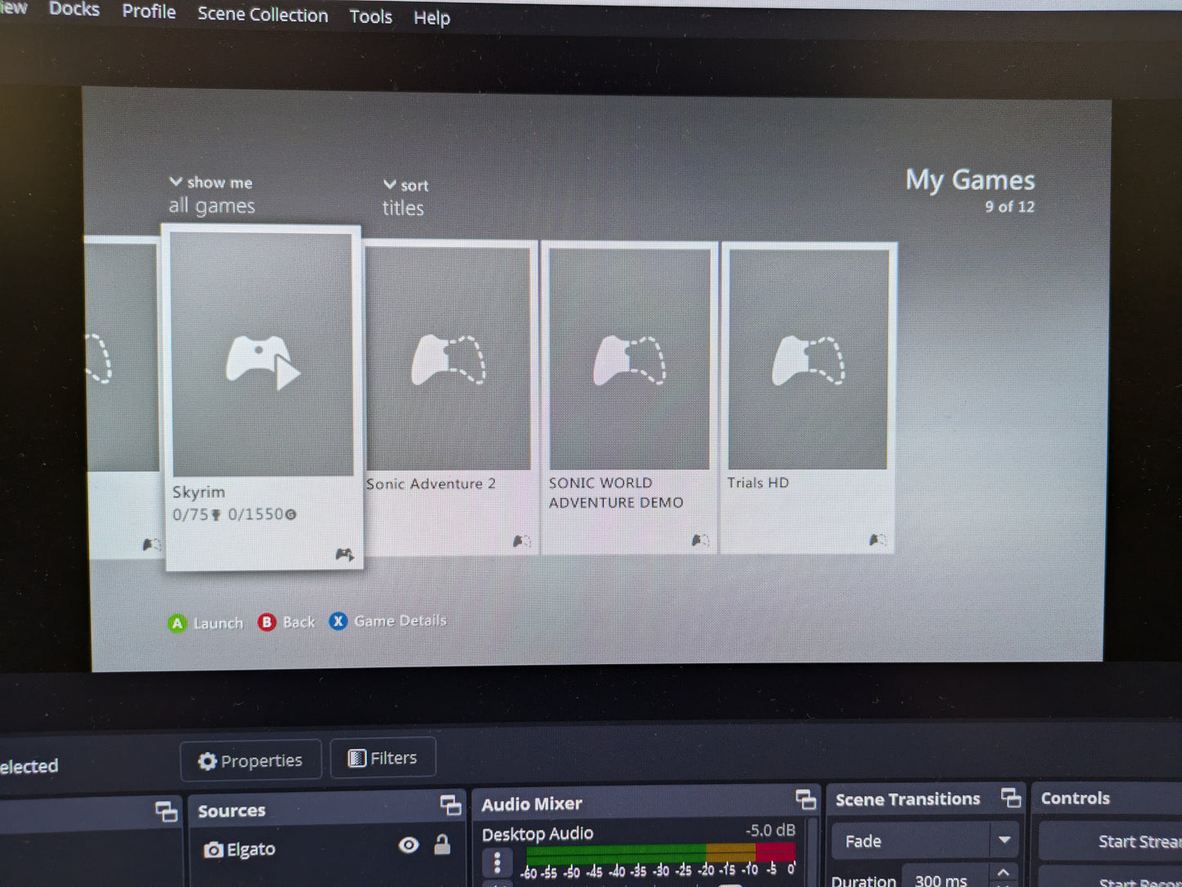This screenshot has width=1182, height=887.
Task: Click the green A Launch icon
Action: tap(177, 624)
